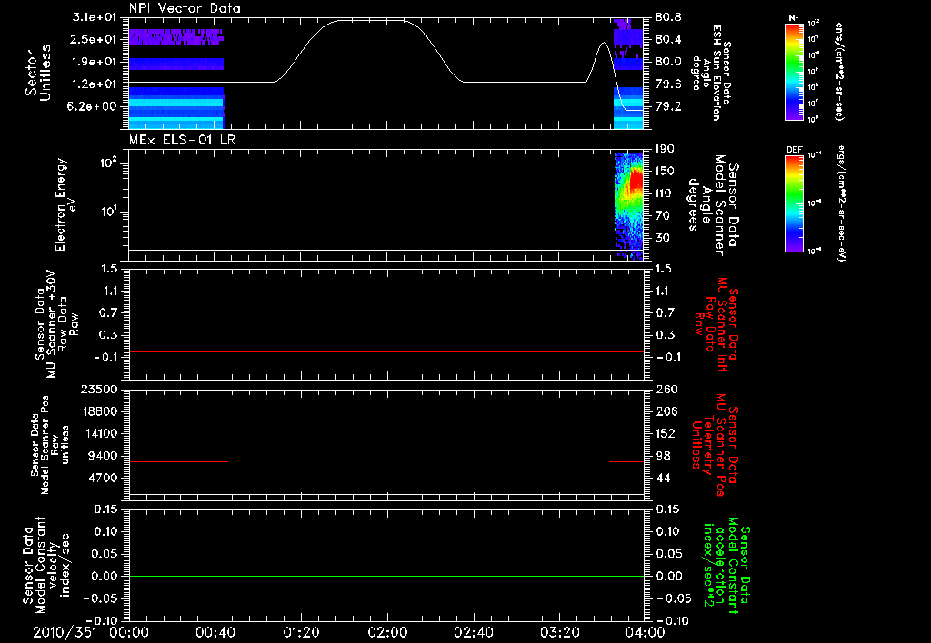Click the "02:40" time tick label
The height and width of the screenshot is (643, 931).
[x=473, y=632]
